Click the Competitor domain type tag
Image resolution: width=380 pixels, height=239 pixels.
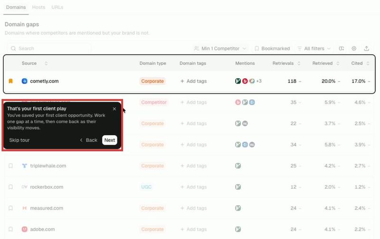click(x=153, y=102)
